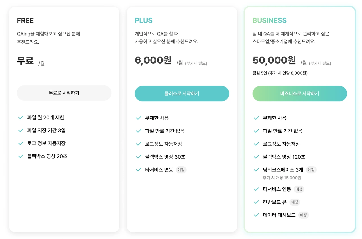Click checkmark next to 칸반보드 뷰
Screen dimensions: 362x239
point(257,202)
